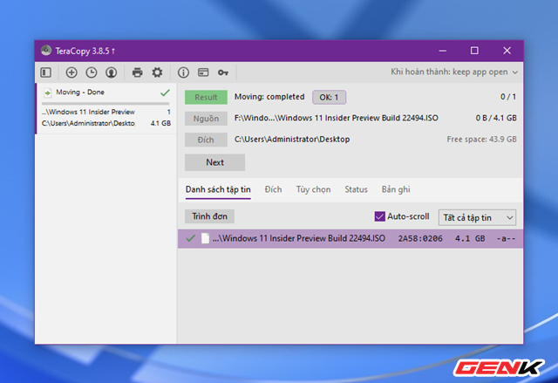
Task: Click the card toolbar icon
Action: coord(203,72)
